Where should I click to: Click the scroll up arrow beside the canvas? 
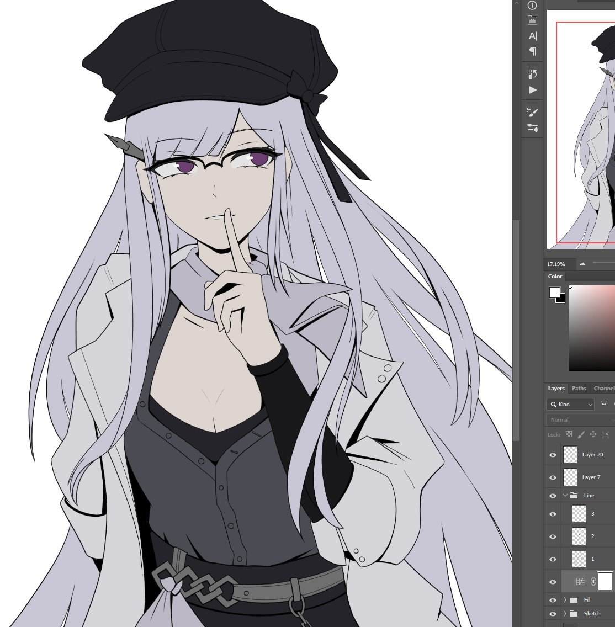pos(516,3)
